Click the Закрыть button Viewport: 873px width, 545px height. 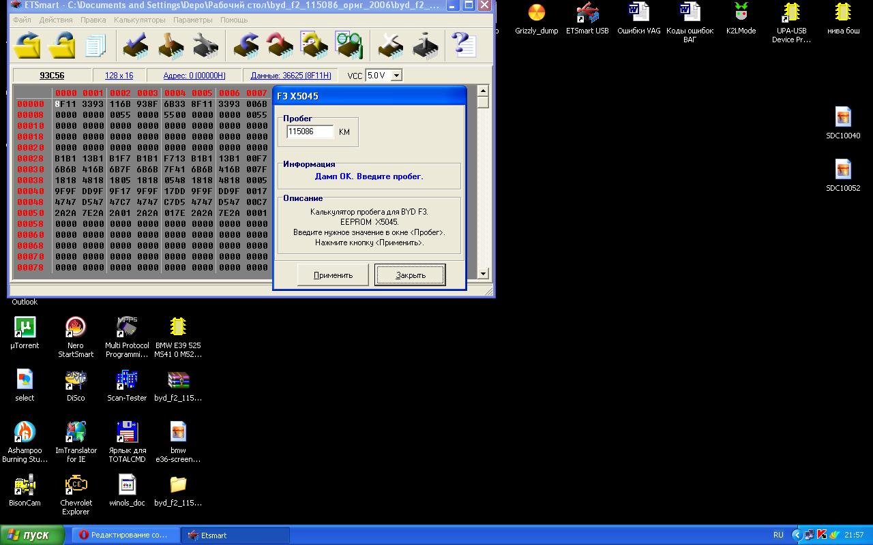point(410,275)
